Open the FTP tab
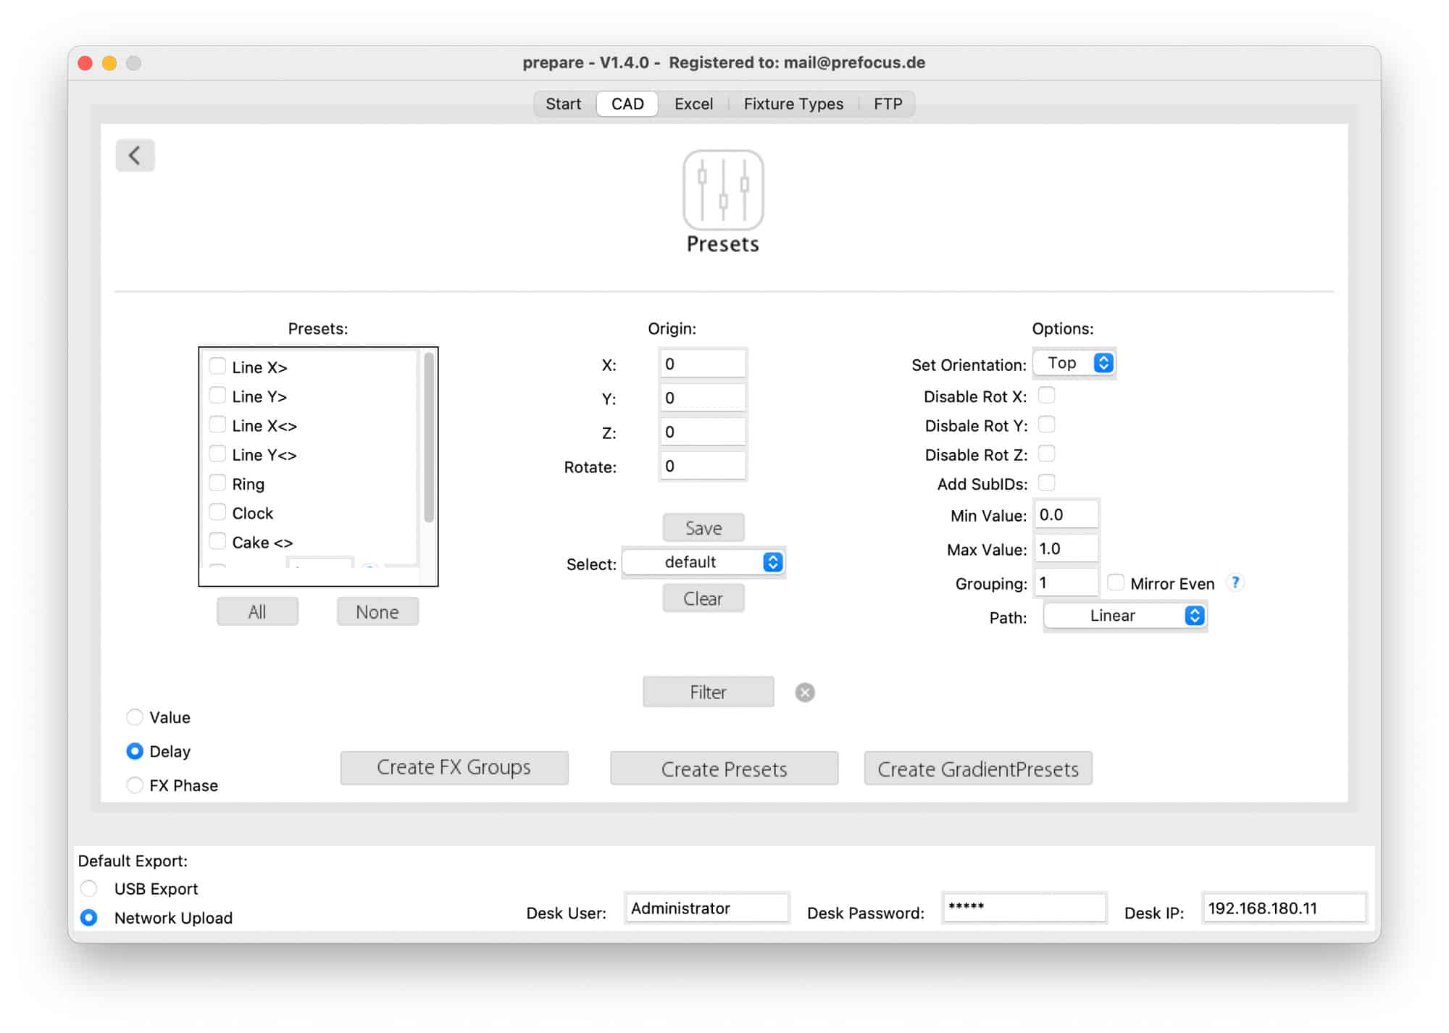 (x=887, y=104)
